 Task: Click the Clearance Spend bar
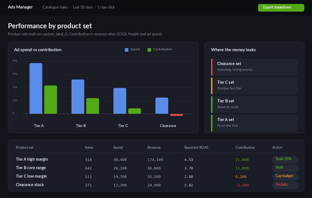(x=162, y=106)
